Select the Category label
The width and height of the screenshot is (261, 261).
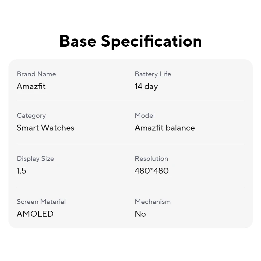(x=31, y=116)
